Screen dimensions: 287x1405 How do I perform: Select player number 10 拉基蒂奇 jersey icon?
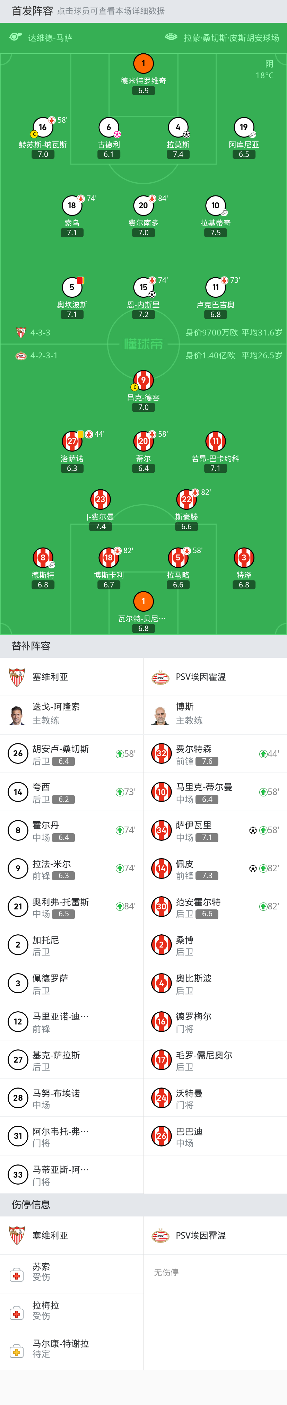(x=216, y=206)
